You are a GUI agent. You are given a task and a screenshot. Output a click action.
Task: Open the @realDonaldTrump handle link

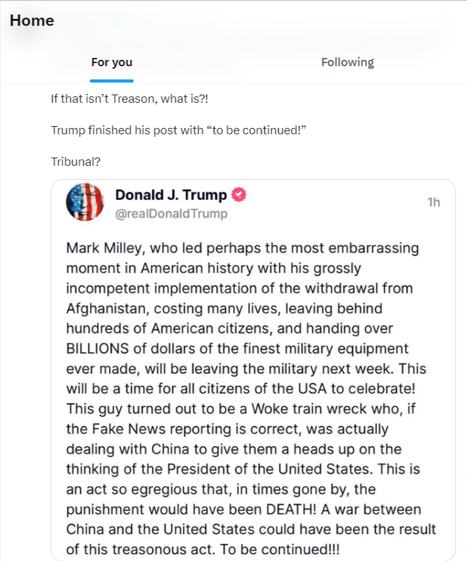(x=171, y=214)
